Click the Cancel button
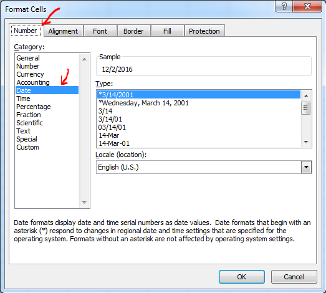This screenshot has width=326, height=293. (x=294, y=277)
